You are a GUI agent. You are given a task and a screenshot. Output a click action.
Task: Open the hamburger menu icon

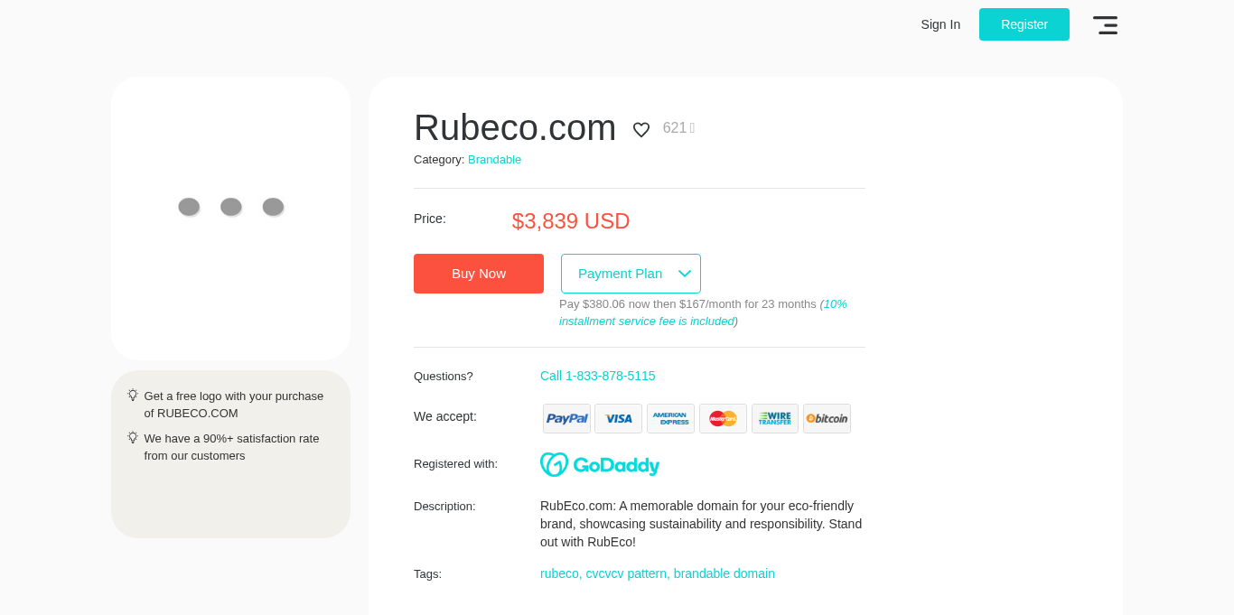(x=1105, y=25)
